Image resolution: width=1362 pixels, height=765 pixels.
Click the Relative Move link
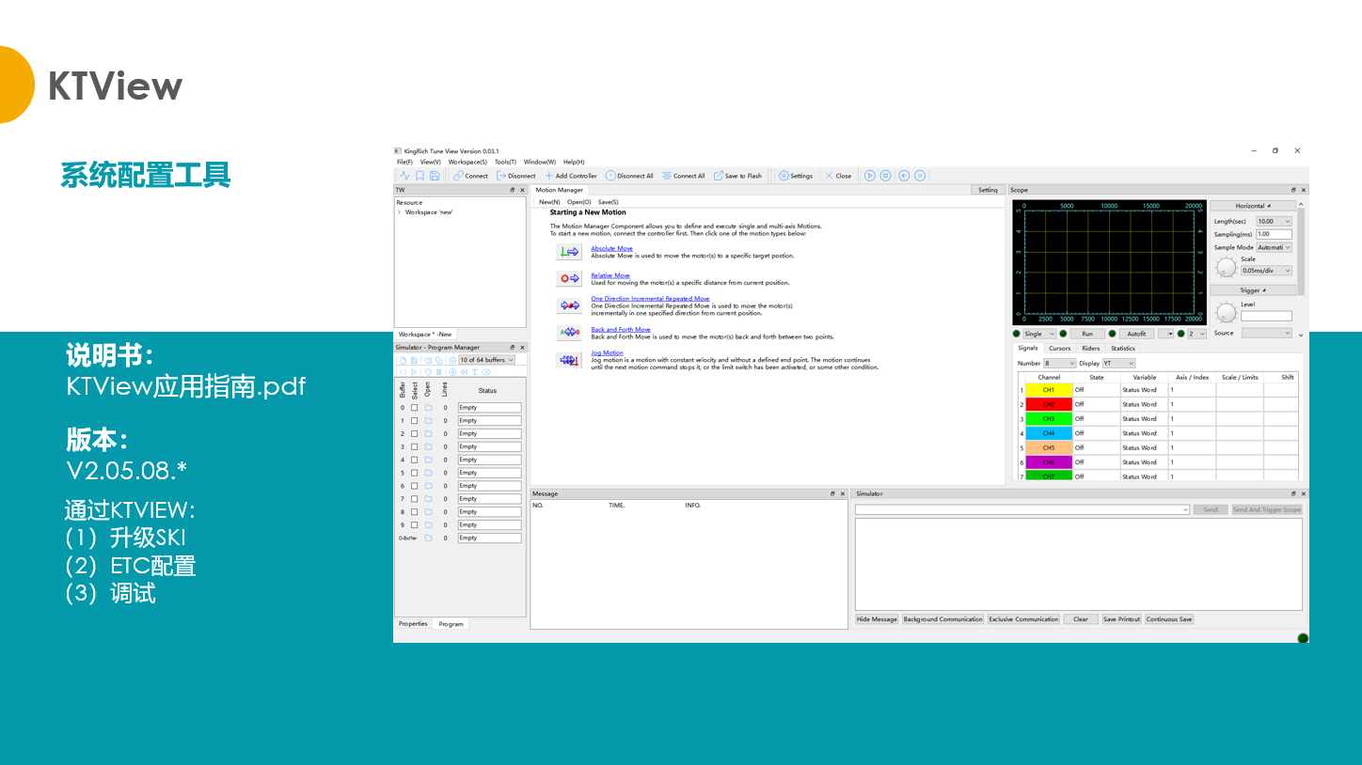click(610, 275)
